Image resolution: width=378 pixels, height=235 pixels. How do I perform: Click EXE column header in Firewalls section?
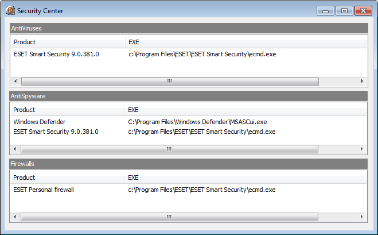click(245, 178)
